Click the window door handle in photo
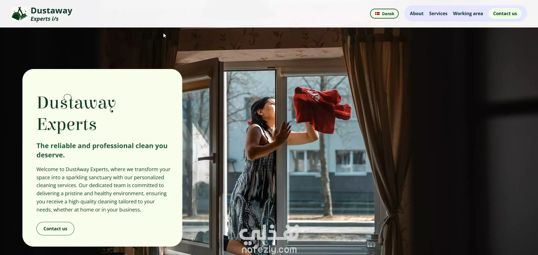This screenshot has width=538, height=255. [x=207, y=158]
